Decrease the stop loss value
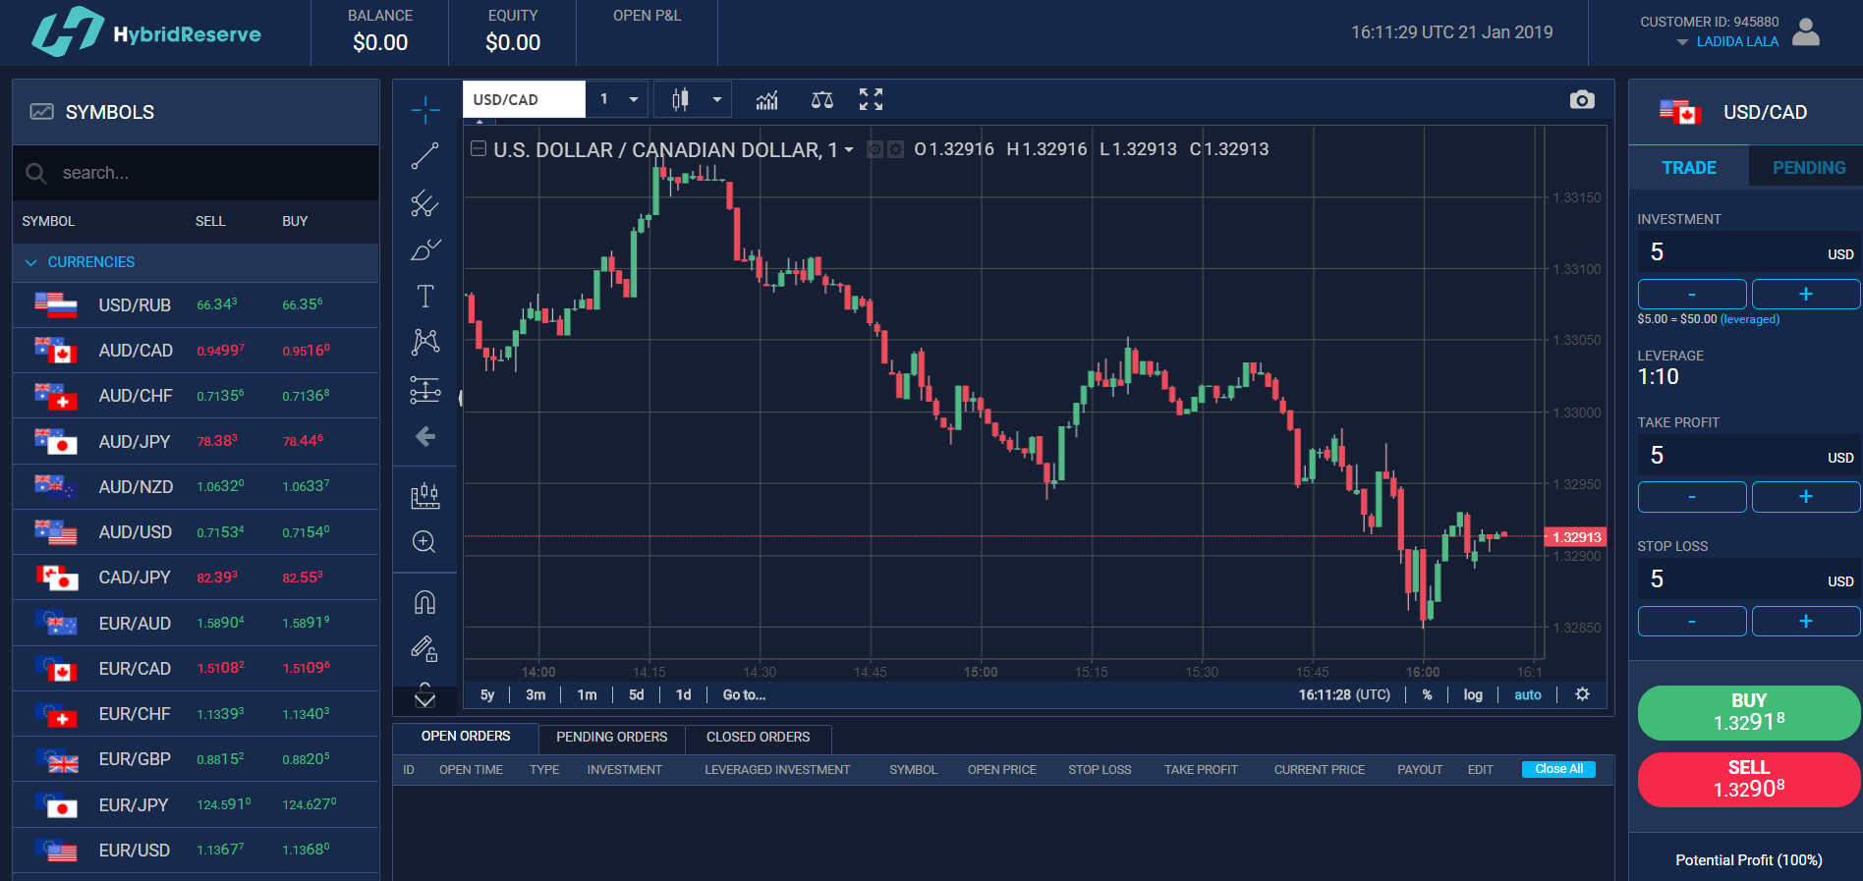1863x881 pixels. pos(1692,621)
